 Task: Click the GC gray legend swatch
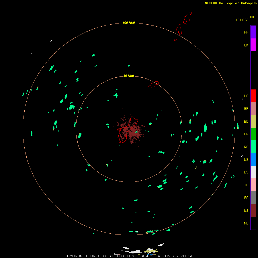click(x=253, y=198)
